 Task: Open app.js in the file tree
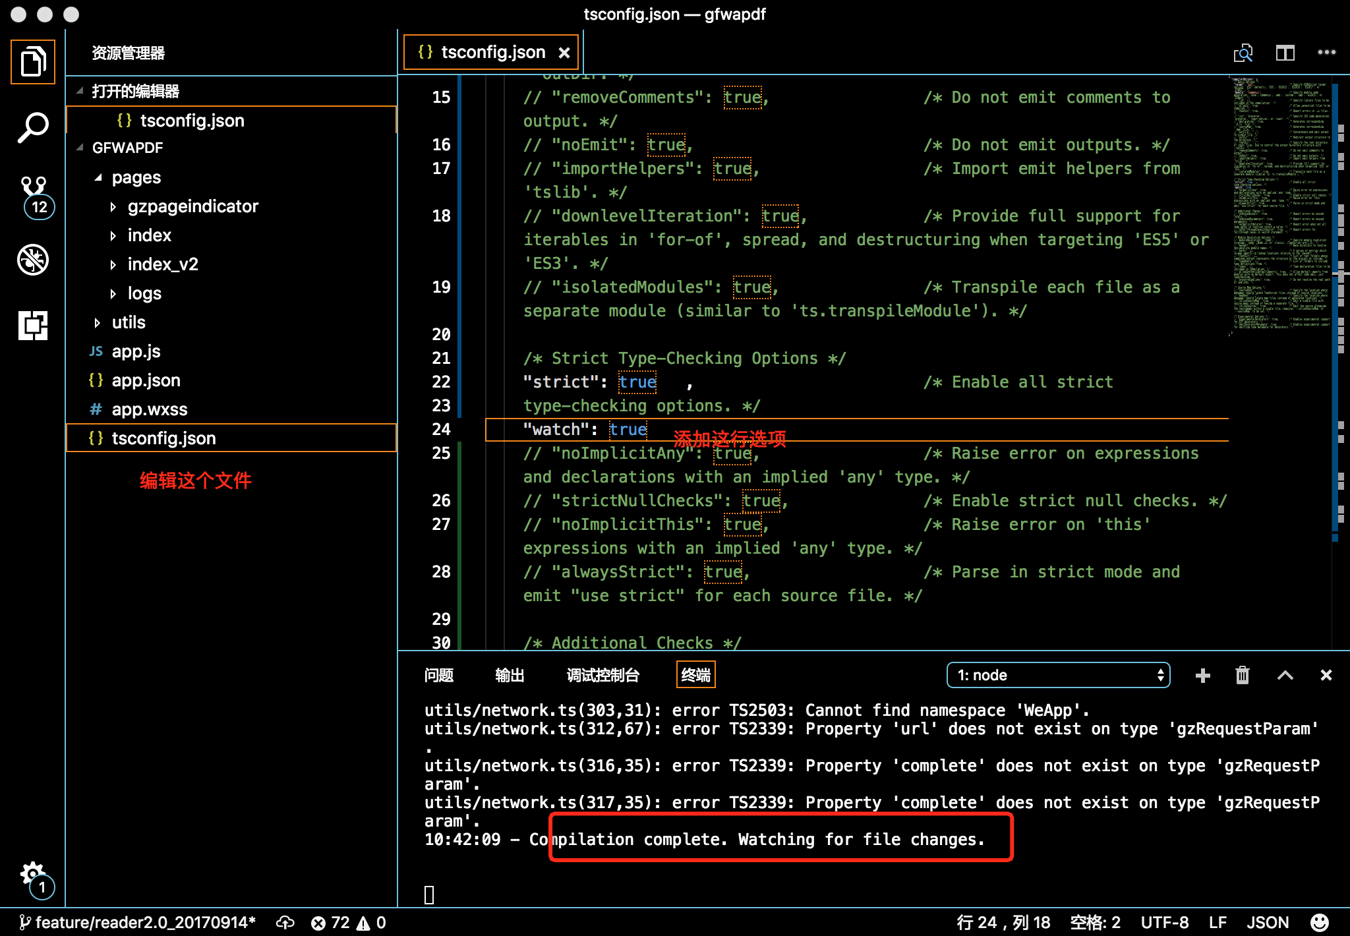point(231,351)
